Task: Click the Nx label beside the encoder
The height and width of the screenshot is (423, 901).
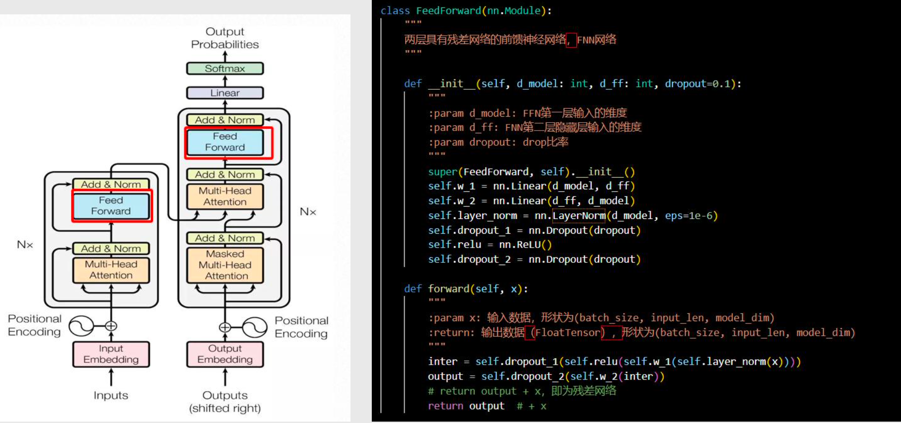Action: point(25,244)
